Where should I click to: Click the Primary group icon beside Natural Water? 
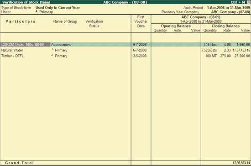[x=52, y=50]
